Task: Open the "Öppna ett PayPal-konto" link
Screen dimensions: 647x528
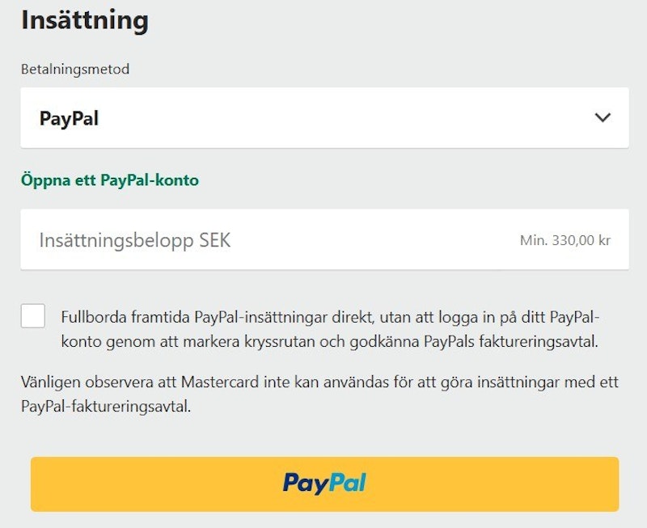Action: (110, 180)
